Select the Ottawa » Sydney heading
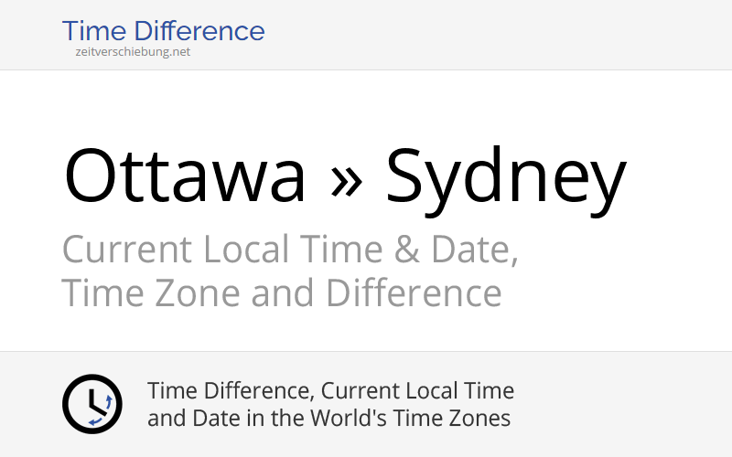The height and width of the screenshot is (457, 732). (345, 179)
